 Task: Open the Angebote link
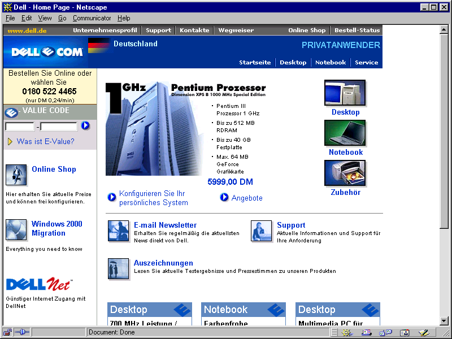point(247,198)
